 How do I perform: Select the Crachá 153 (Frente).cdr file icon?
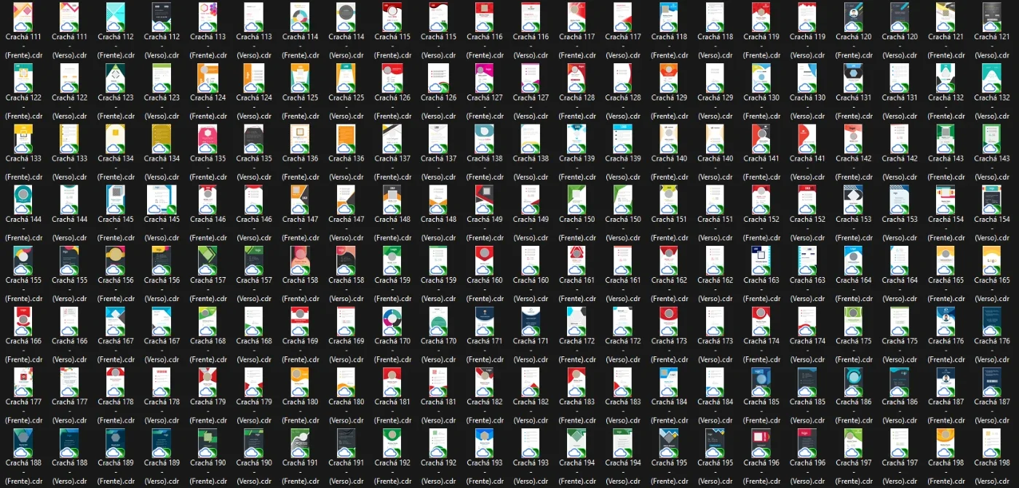853,199
